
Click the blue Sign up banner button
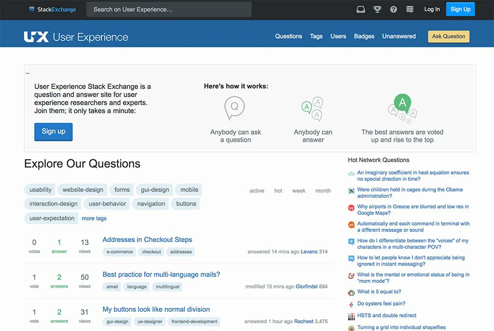[x=54, y=132]
